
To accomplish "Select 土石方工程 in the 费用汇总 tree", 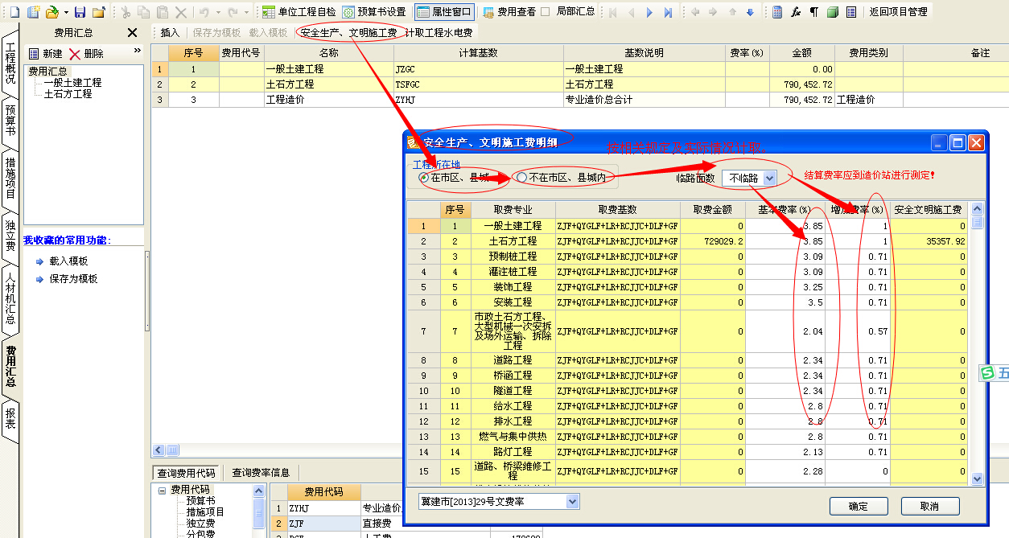I will 68,94.
